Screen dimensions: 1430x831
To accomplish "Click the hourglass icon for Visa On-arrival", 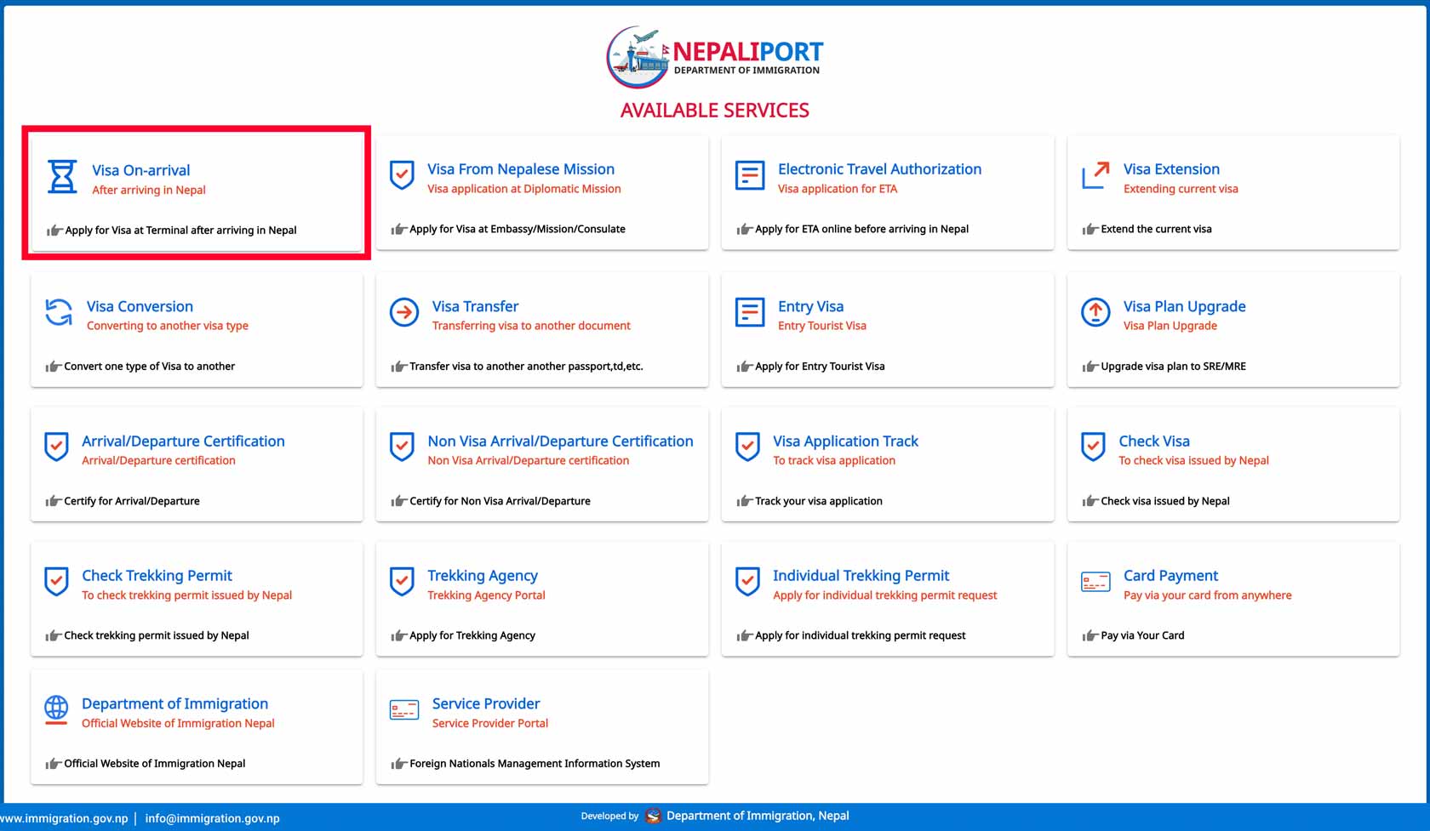I will coord(61,178).
